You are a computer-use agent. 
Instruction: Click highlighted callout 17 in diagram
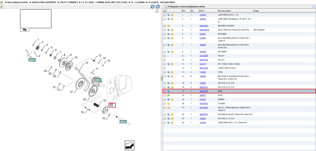tap(112, 105)
